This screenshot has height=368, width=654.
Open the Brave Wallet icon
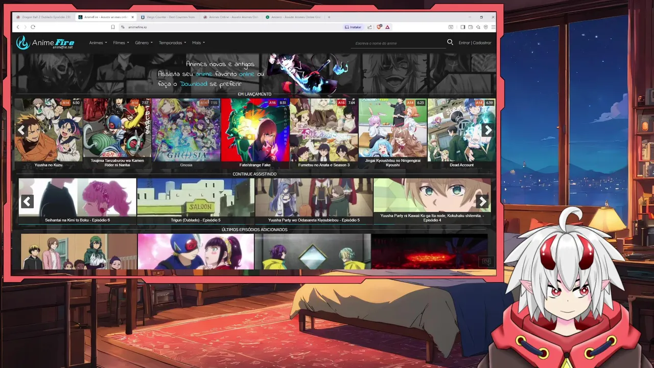[471, 27]
